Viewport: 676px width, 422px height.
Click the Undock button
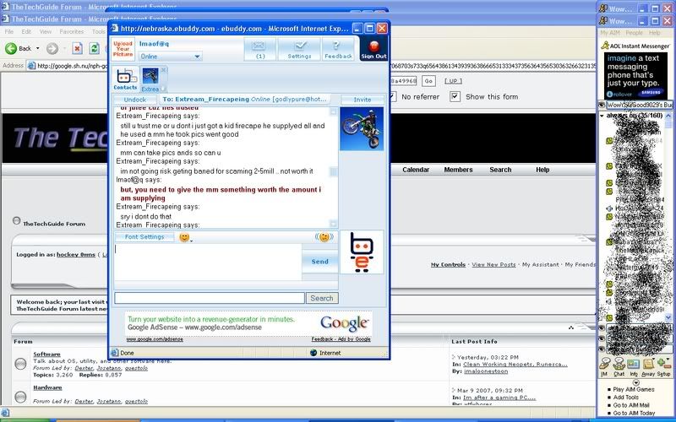point(135,100)
